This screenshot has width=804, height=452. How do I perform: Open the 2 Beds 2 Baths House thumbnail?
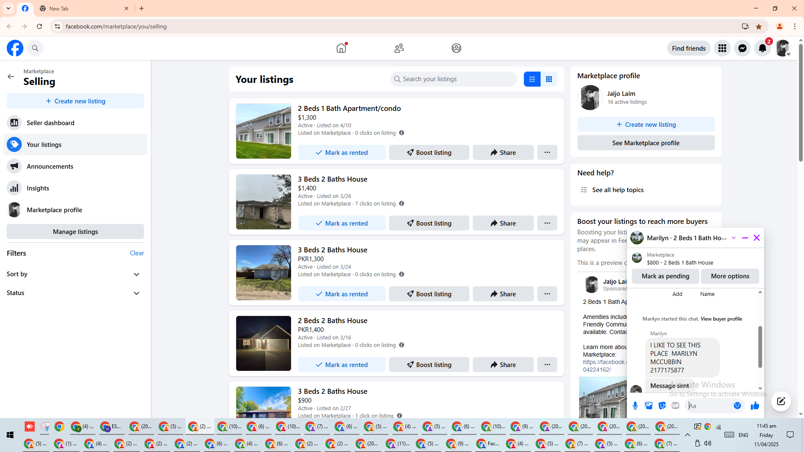pyautogui.click(x=263, y=343)
